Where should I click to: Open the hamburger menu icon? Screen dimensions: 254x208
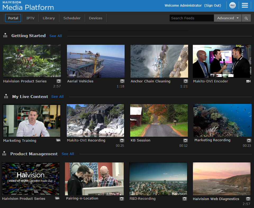pyautogui.click(x=245, y=6)
